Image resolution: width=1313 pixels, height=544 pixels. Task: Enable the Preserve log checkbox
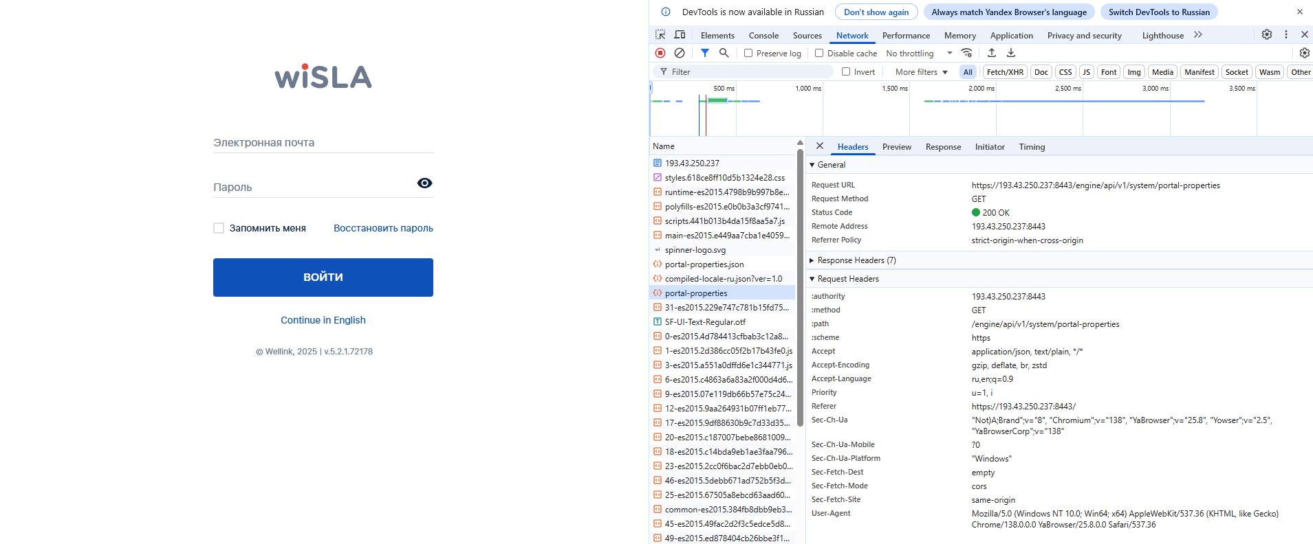[748, 53]
